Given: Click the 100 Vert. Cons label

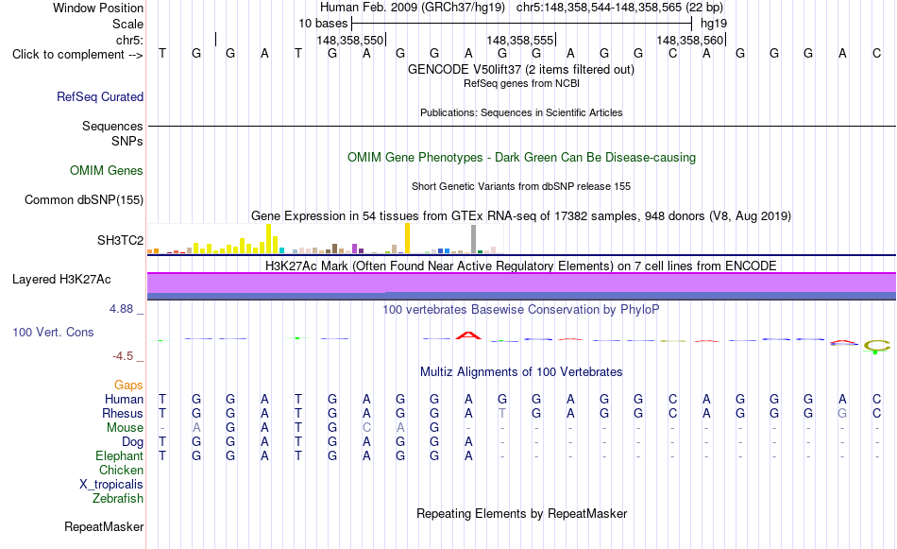Looking at the screenshot, I should tap(53, 332).
